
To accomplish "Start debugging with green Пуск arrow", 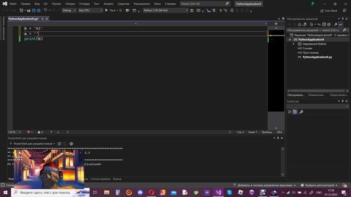I will click(x=106, y=10).
